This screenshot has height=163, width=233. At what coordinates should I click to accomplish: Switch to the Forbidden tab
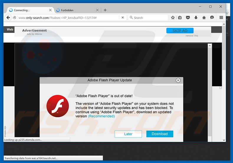[x=77, y=10]
